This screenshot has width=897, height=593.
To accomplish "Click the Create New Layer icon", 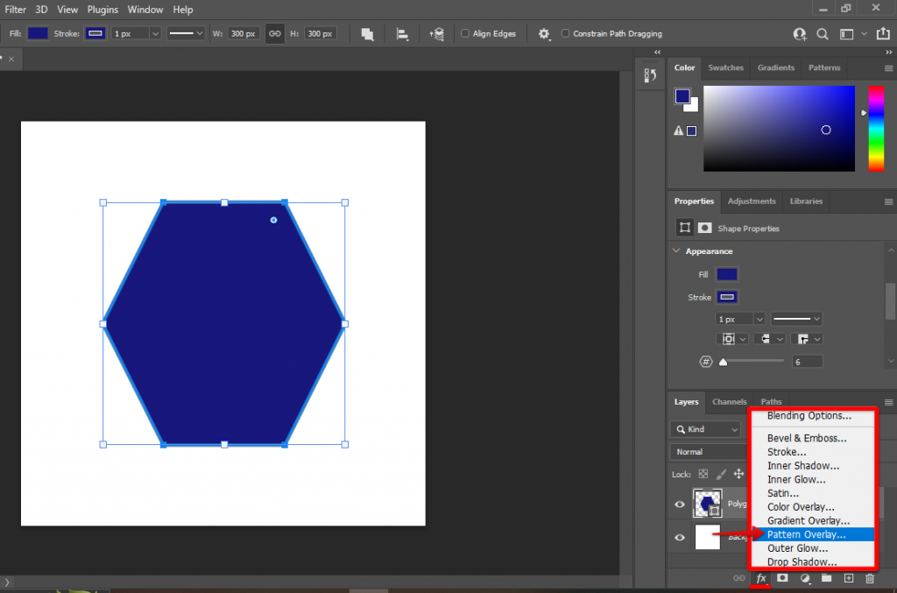I will click(x=847, y=578).
